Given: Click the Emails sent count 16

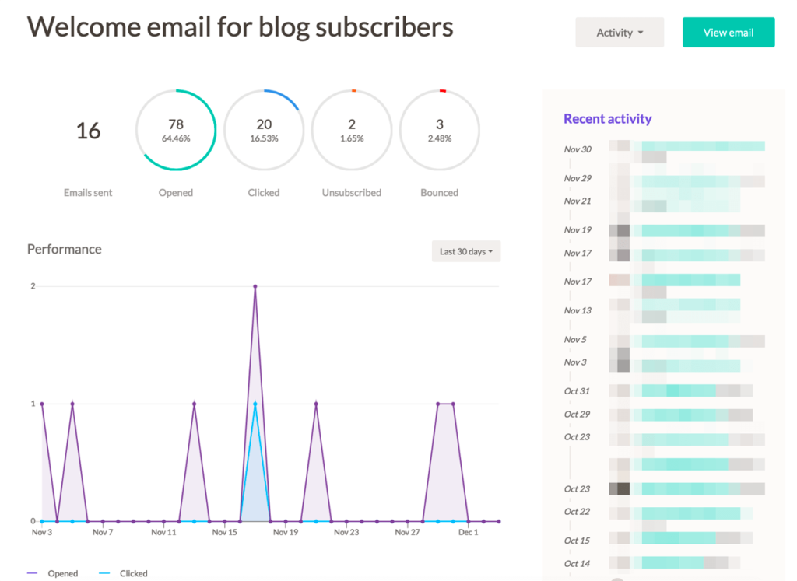Looking at the screenshot, I should pyautogui.click(x=88, y=131).
